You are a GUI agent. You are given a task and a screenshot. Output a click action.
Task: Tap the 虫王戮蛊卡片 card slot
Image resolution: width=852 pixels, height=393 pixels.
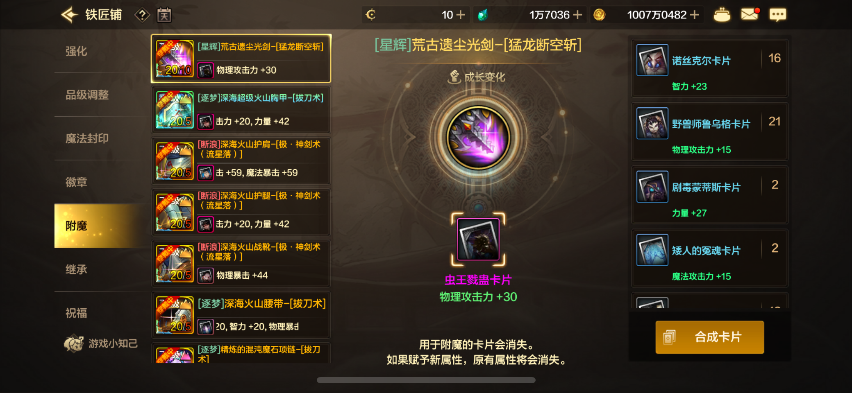478,239
